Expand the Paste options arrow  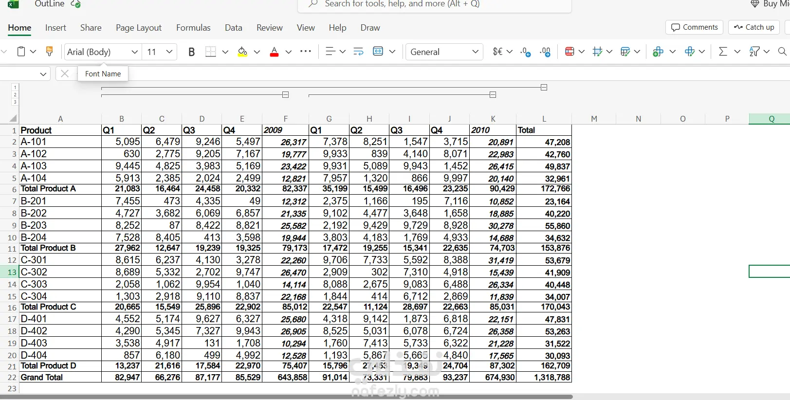(x=33, y=52)
